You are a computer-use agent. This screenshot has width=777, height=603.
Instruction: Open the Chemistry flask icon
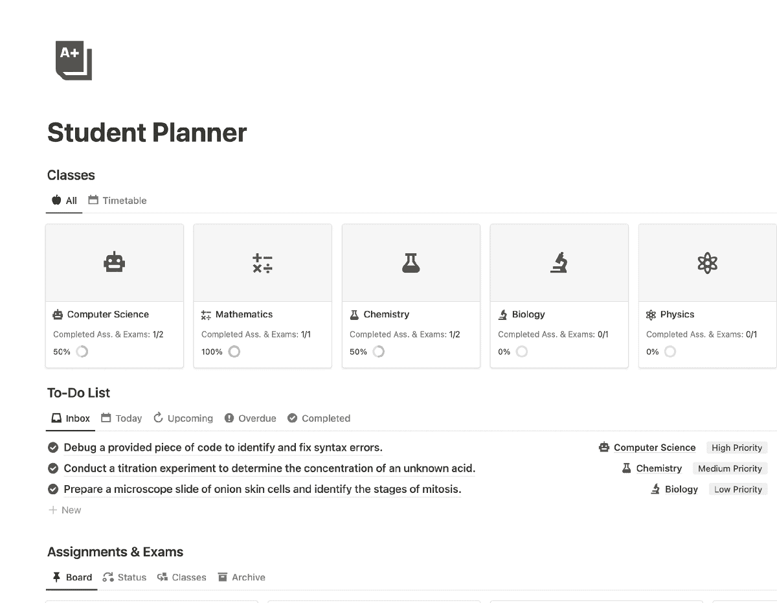(411, 262)
